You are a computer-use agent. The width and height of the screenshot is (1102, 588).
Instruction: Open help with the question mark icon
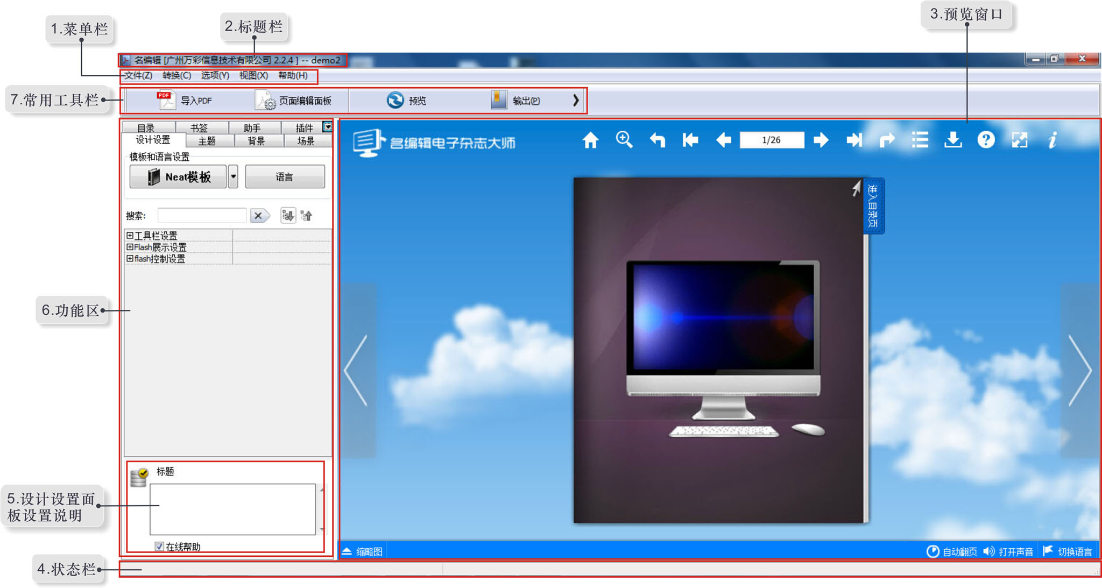[x=986, y=140]
